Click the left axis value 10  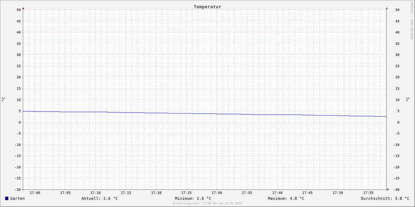19,100
